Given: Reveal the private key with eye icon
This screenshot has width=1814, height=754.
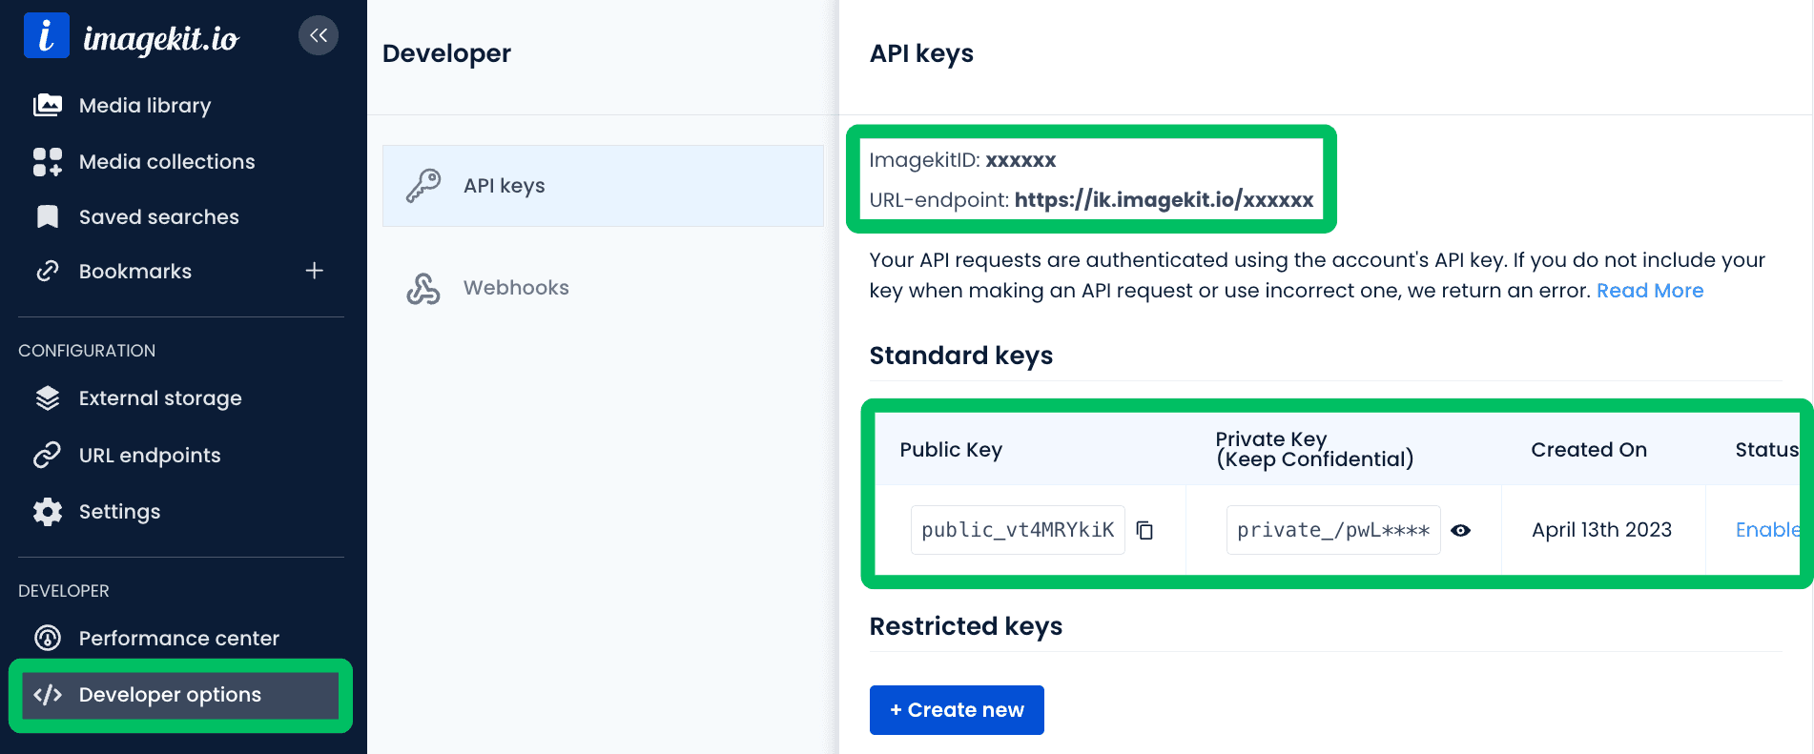Looking at the screenshot, I should point(1460,531).
